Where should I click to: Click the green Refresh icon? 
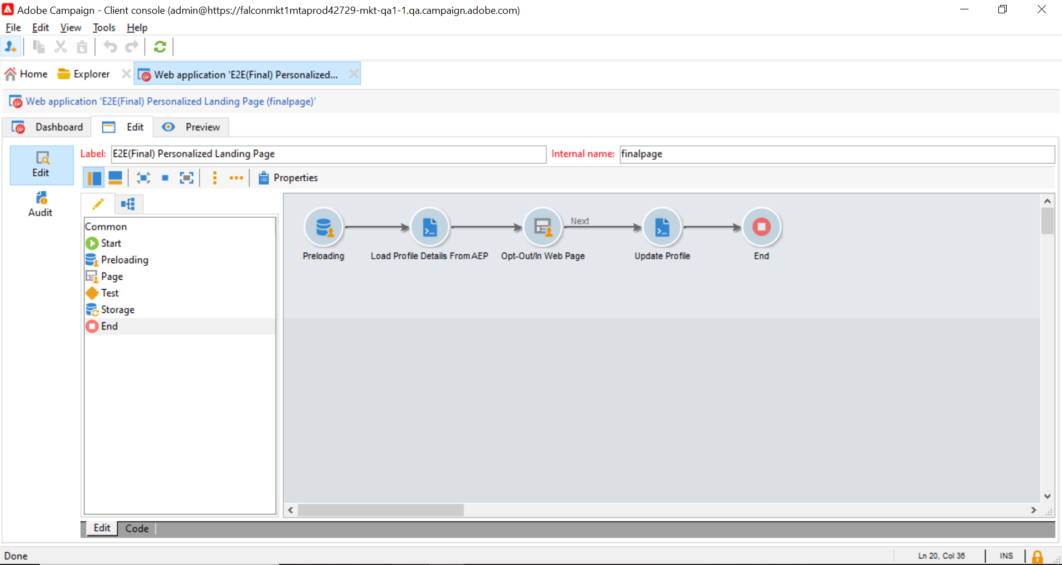click(x=160, y=47)
